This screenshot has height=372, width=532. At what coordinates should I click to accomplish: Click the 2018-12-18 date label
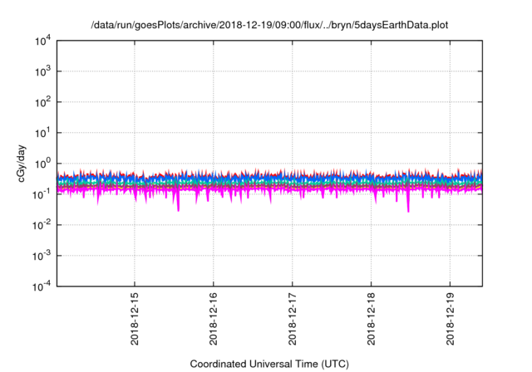pos(372,319)
